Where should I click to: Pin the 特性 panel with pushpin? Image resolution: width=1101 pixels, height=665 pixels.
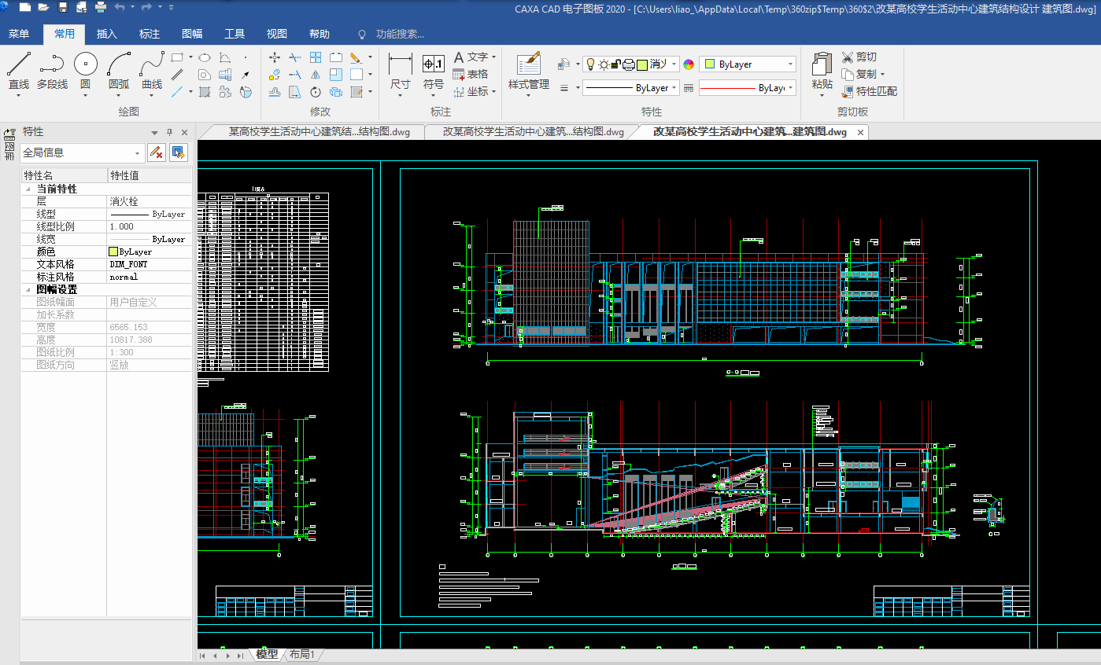(x=169, y=132)
